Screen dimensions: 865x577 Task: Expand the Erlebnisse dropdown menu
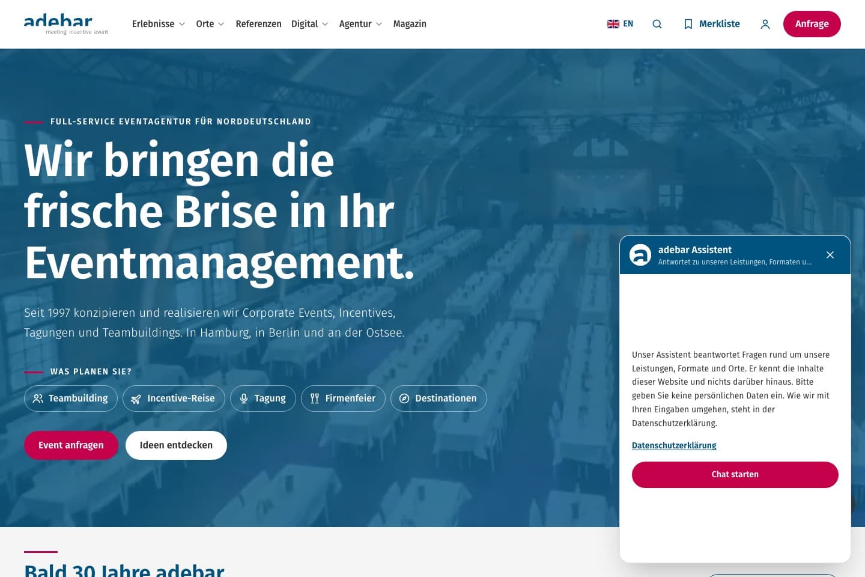[159, 24]
